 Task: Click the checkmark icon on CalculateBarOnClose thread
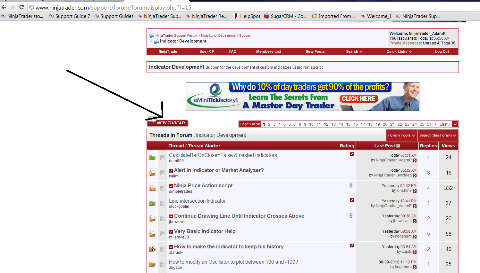[352, 154]
